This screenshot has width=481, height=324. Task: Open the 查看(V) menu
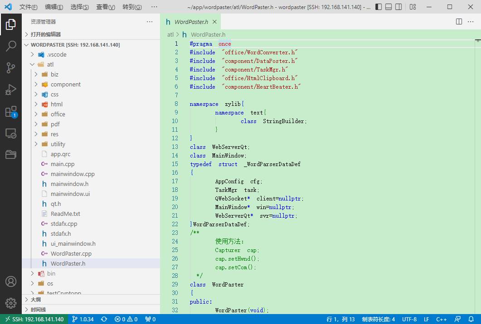[106, 7]
